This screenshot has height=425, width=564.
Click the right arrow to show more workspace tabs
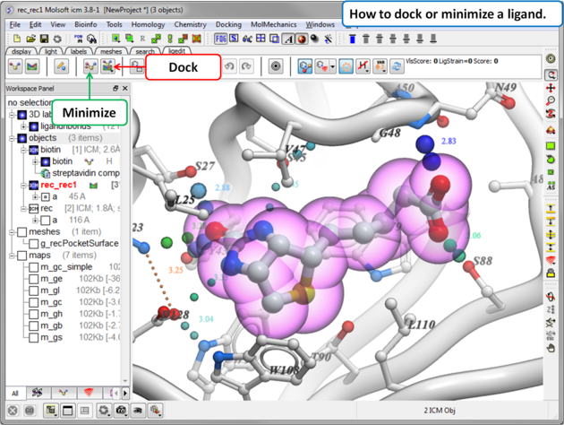[x=125, y=393]
